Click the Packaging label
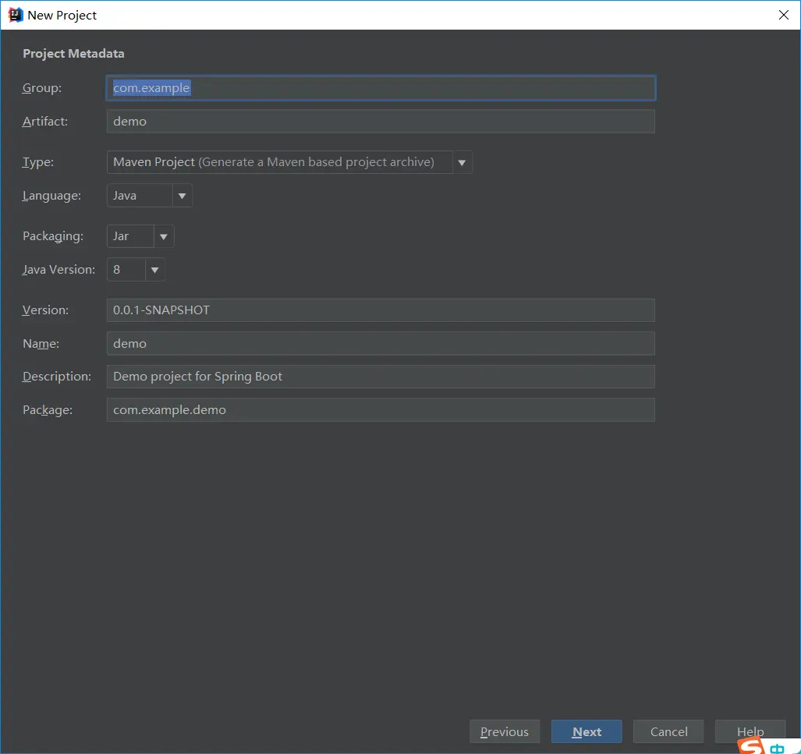The height and width of the screenshot is (754, 801). pyautogui.click(x=52, y=236)
